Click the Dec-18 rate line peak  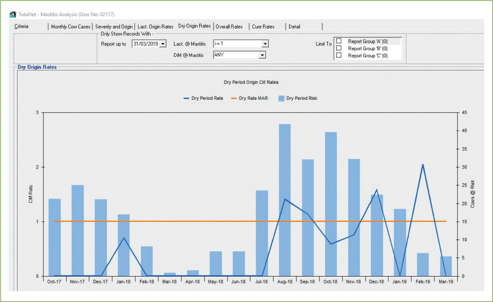[376, 190]
